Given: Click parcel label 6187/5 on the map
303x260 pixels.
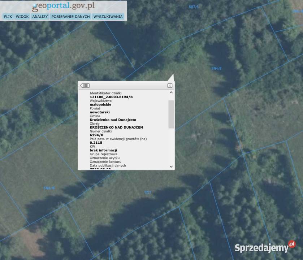Looking at the screenshot, I should coord(194,7).
